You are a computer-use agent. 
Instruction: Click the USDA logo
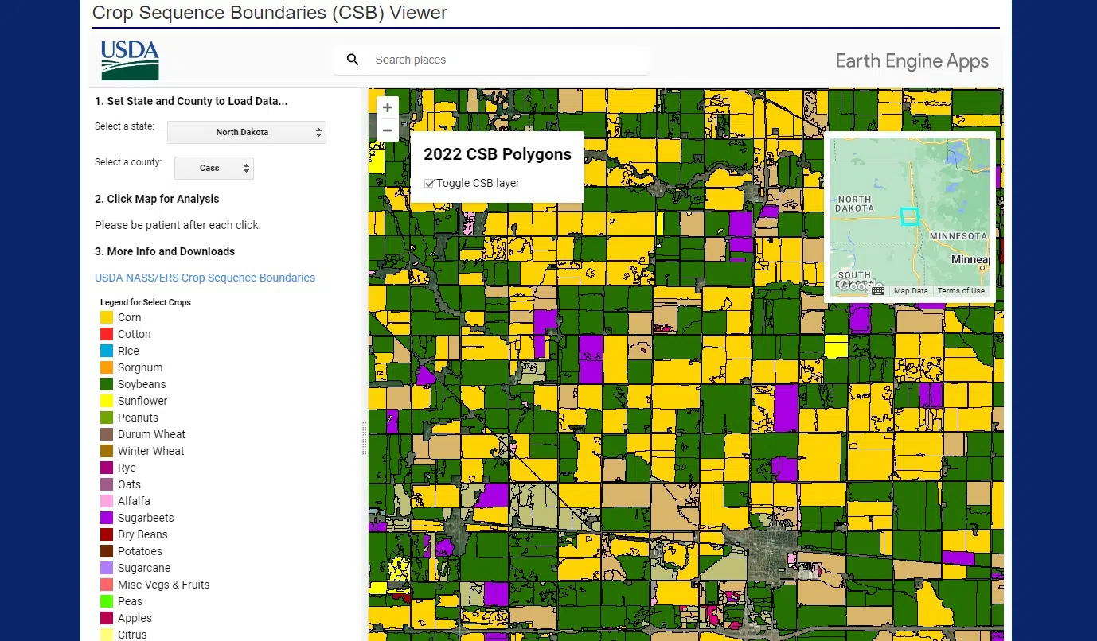[x=129, y=59]
